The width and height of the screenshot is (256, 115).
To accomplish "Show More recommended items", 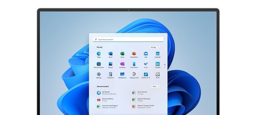I will point(156,86).
